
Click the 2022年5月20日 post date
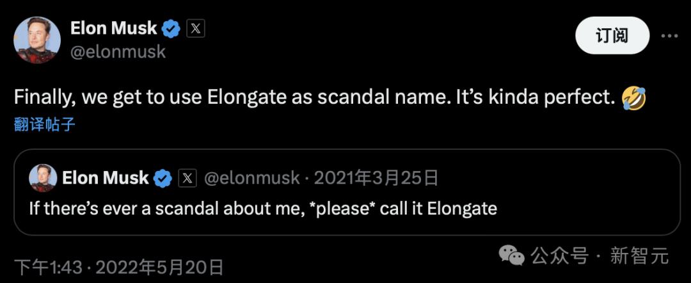pos(160,267)
